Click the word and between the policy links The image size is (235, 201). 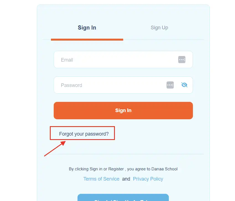click(x=126, y=179)
